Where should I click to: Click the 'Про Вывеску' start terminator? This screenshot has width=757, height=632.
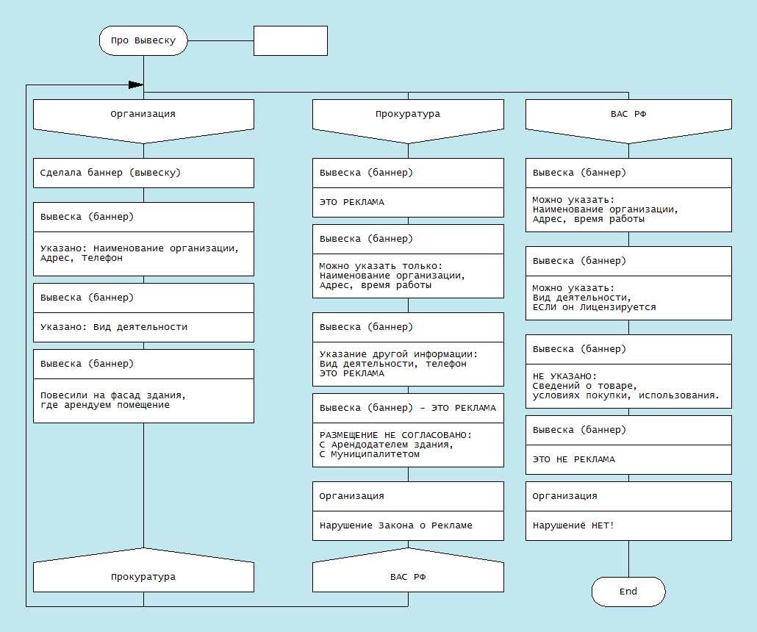pyautogui.click(x=143, y=40)
